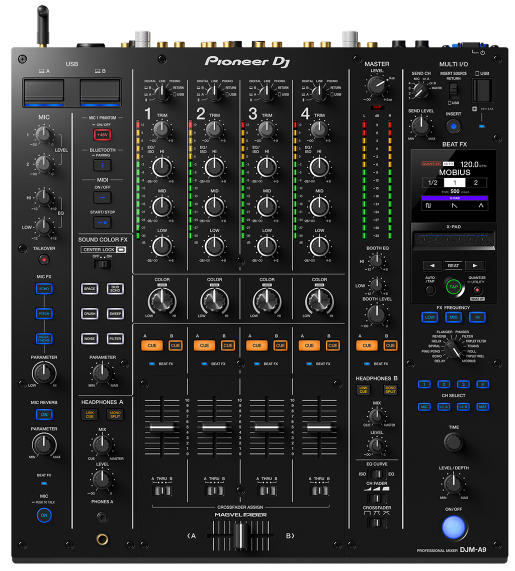This screenshot has width=515, height=571.
Task: Click the channel 1 input selector knob
Action: pyautogui.click(x=162, y=93)
